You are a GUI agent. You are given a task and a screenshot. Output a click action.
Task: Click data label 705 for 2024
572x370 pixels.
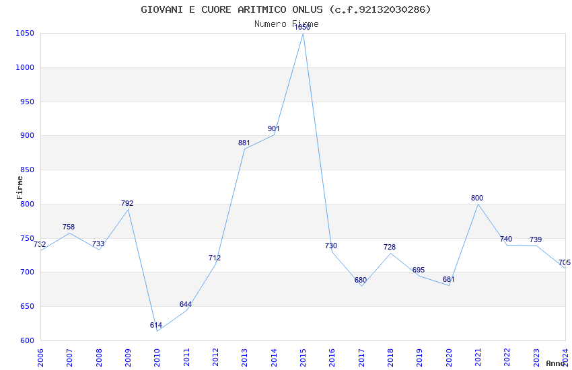565,263
